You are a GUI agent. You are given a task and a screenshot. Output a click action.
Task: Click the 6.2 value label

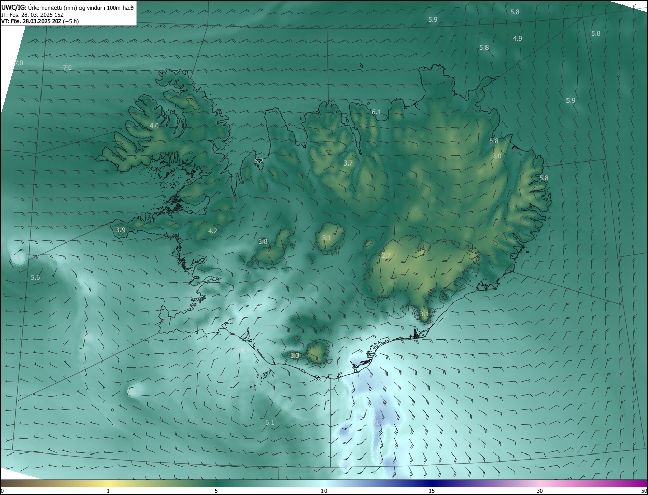259,161
